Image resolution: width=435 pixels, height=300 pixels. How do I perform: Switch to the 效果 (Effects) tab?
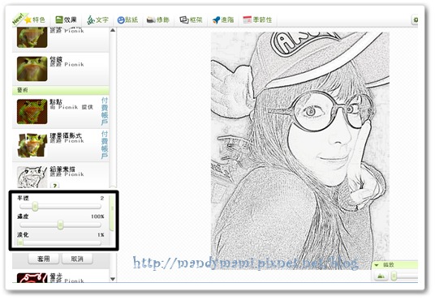[66, 19]
